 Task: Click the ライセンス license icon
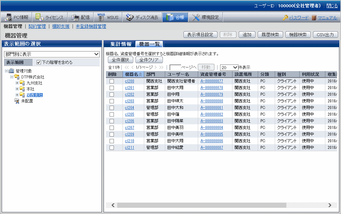(40, 17)
